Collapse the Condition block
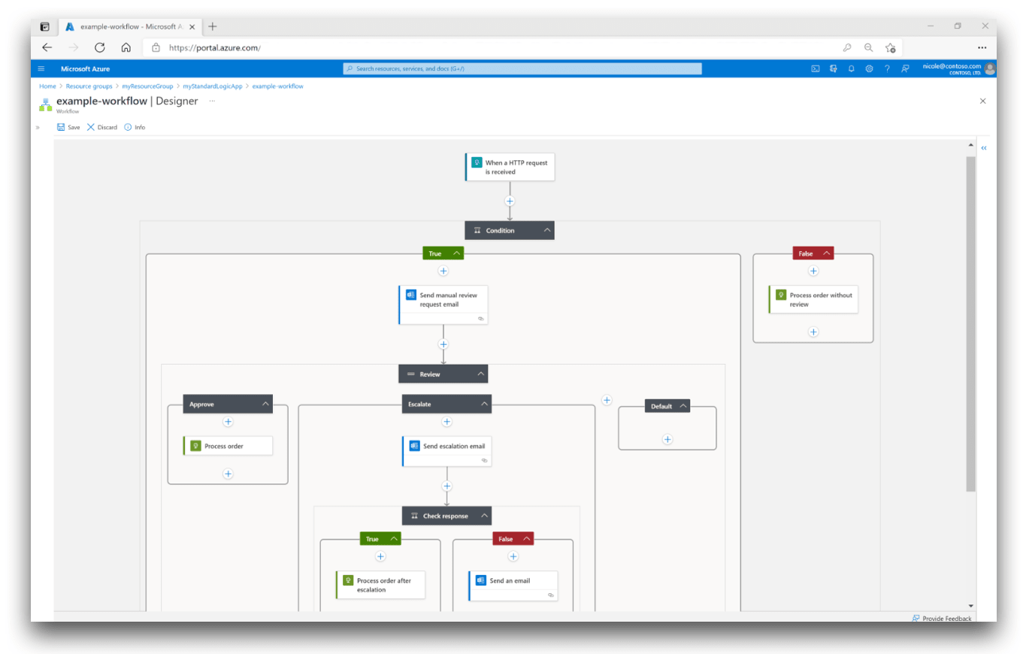Screen dimensions: 1023x654 point(547,230)
